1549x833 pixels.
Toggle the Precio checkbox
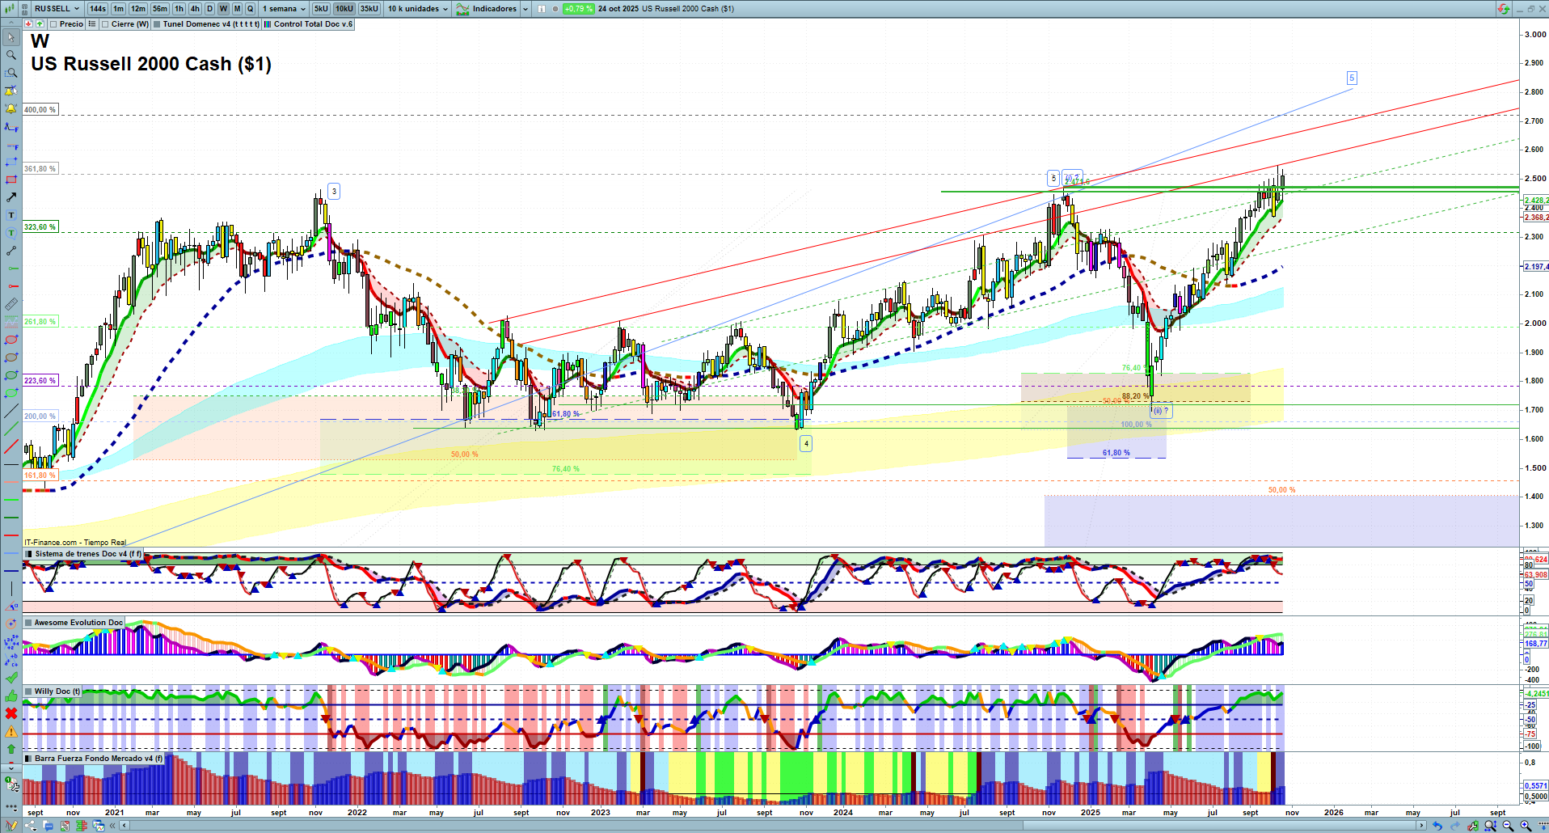click(x=54, y=24)
